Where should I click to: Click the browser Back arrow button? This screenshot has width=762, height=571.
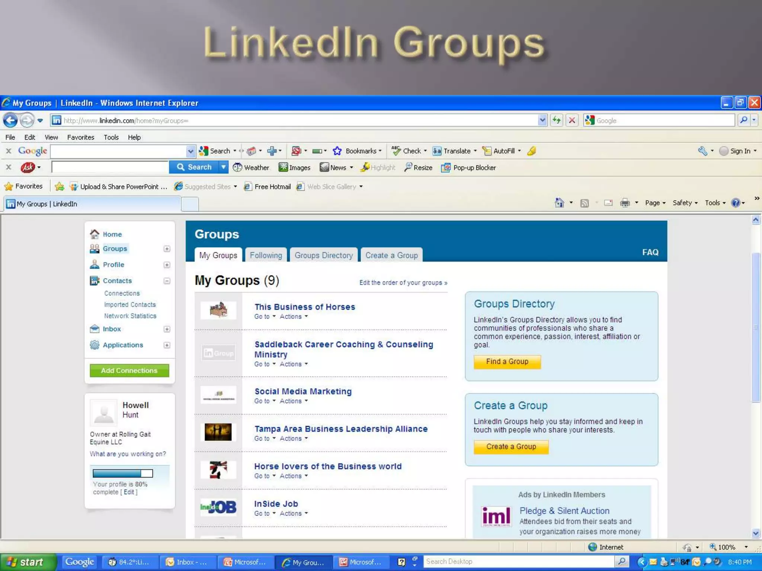tap(10, 120)
